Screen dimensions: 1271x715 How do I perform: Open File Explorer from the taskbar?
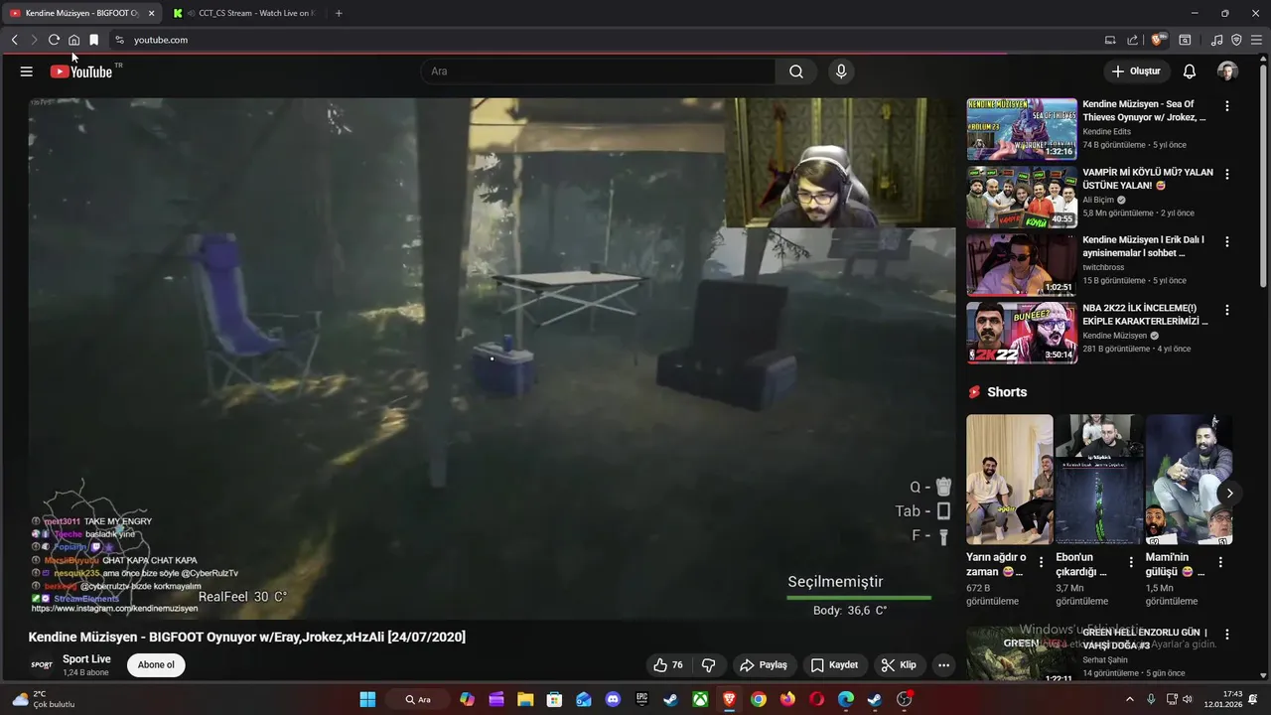pyautogui.click(x=525, y=699)
